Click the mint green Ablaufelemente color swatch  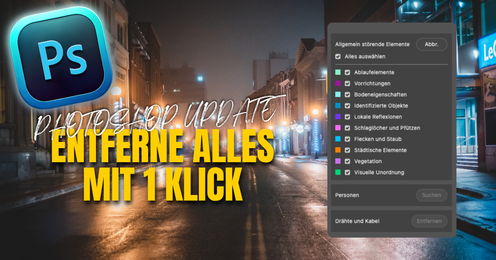tap(338, 72)
